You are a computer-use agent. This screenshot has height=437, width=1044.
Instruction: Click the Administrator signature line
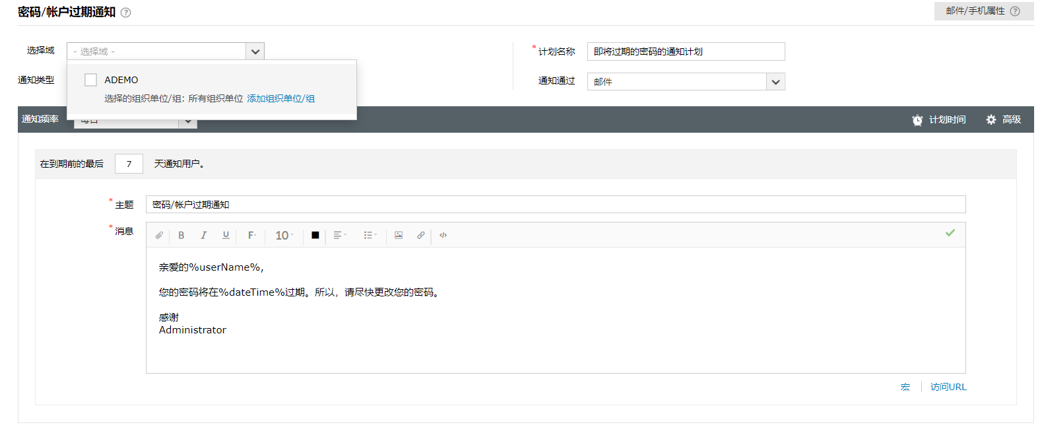193,330
